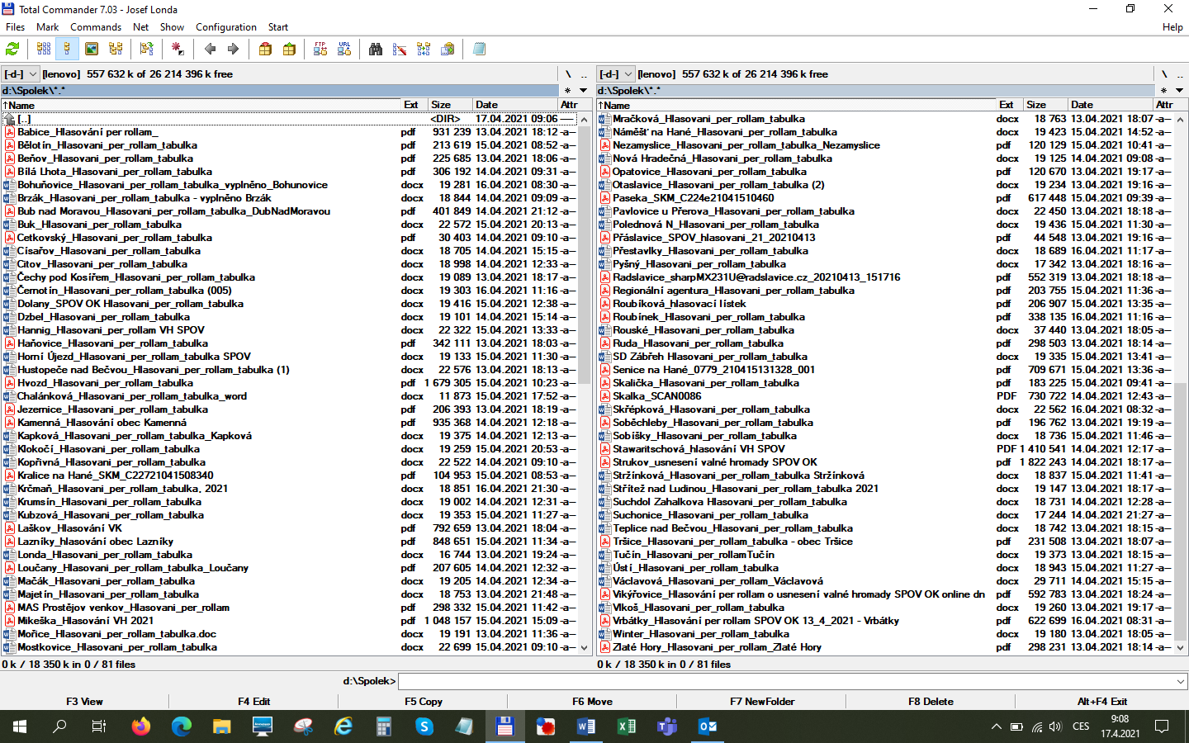The image size is (1189, 743).
Task: Go Forward with the right arrow icon
Action: point(233,50)
